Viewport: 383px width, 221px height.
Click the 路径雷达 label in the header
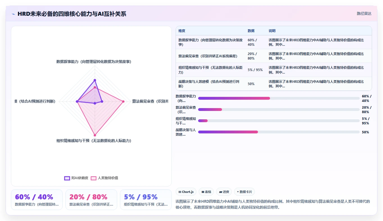[364, 13]
